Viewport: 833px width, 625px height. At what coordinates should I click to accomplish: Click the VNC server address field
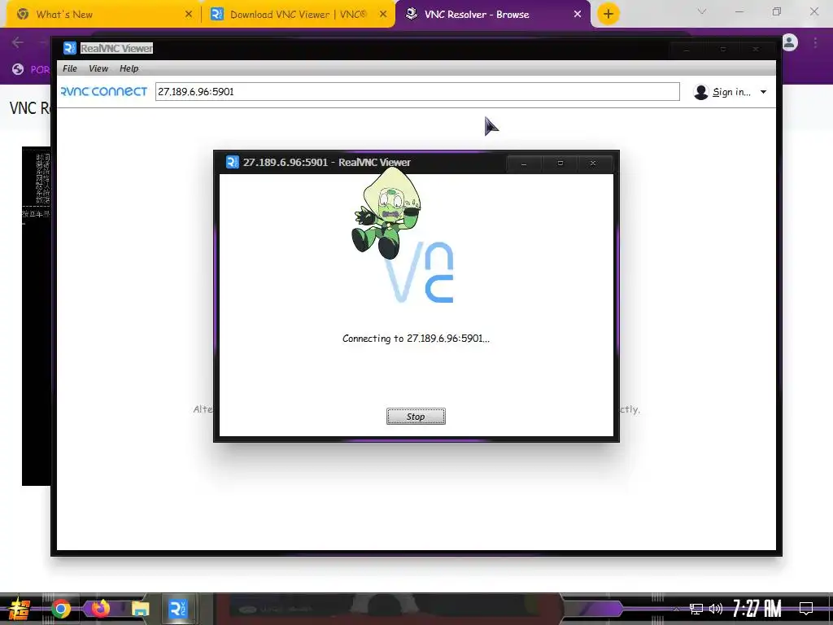(x=417, y=91)
